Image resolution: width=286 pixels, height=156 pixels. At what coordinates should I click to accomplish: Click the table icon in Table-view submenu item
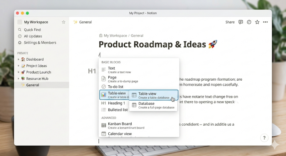[x=134, y=95]
